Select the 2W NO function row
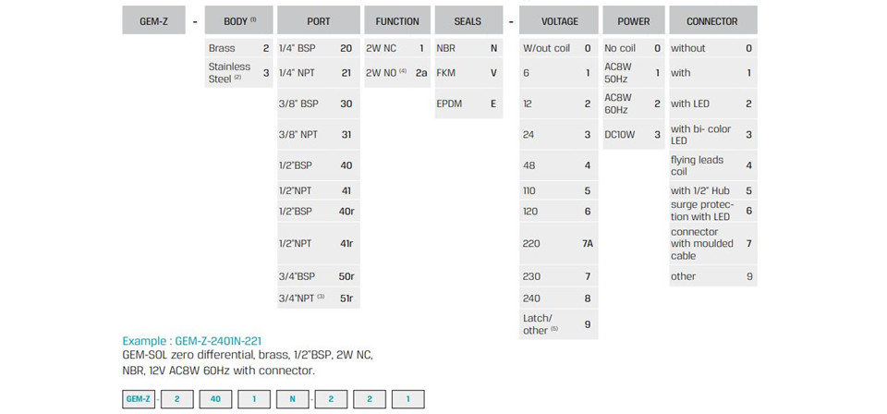Viewport: 887px width, 414px height. click(x=397, y=73)
